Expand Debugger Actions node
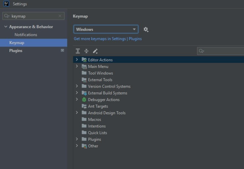 tap(77, 99)
